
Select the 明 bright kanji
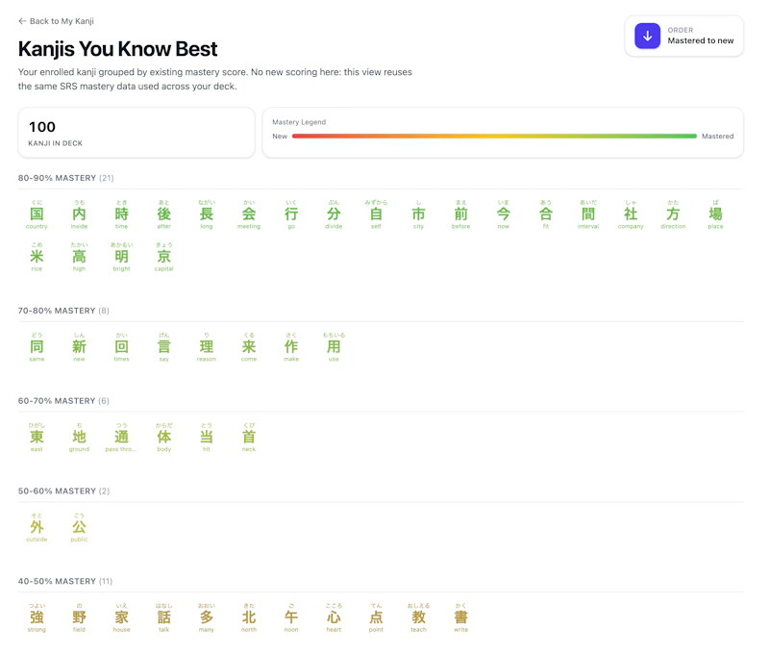(x=122, y=257)
